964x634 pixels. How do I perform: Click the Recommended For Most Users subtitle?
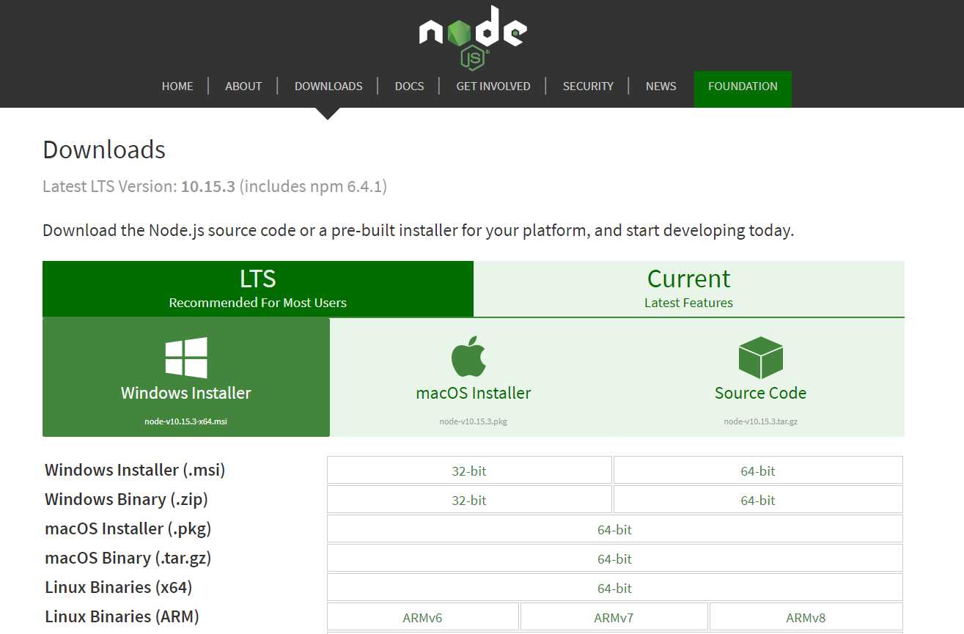point(258,303)
